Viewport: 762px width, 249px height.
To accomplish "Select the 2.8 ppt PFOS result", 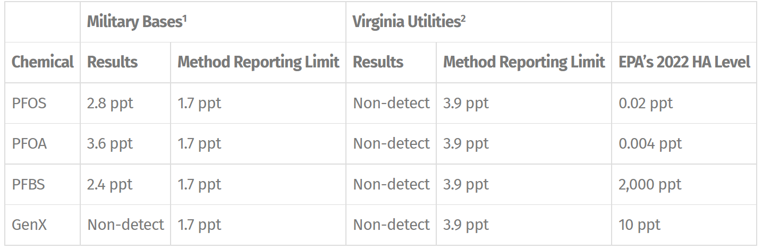I will coord(110,103).
